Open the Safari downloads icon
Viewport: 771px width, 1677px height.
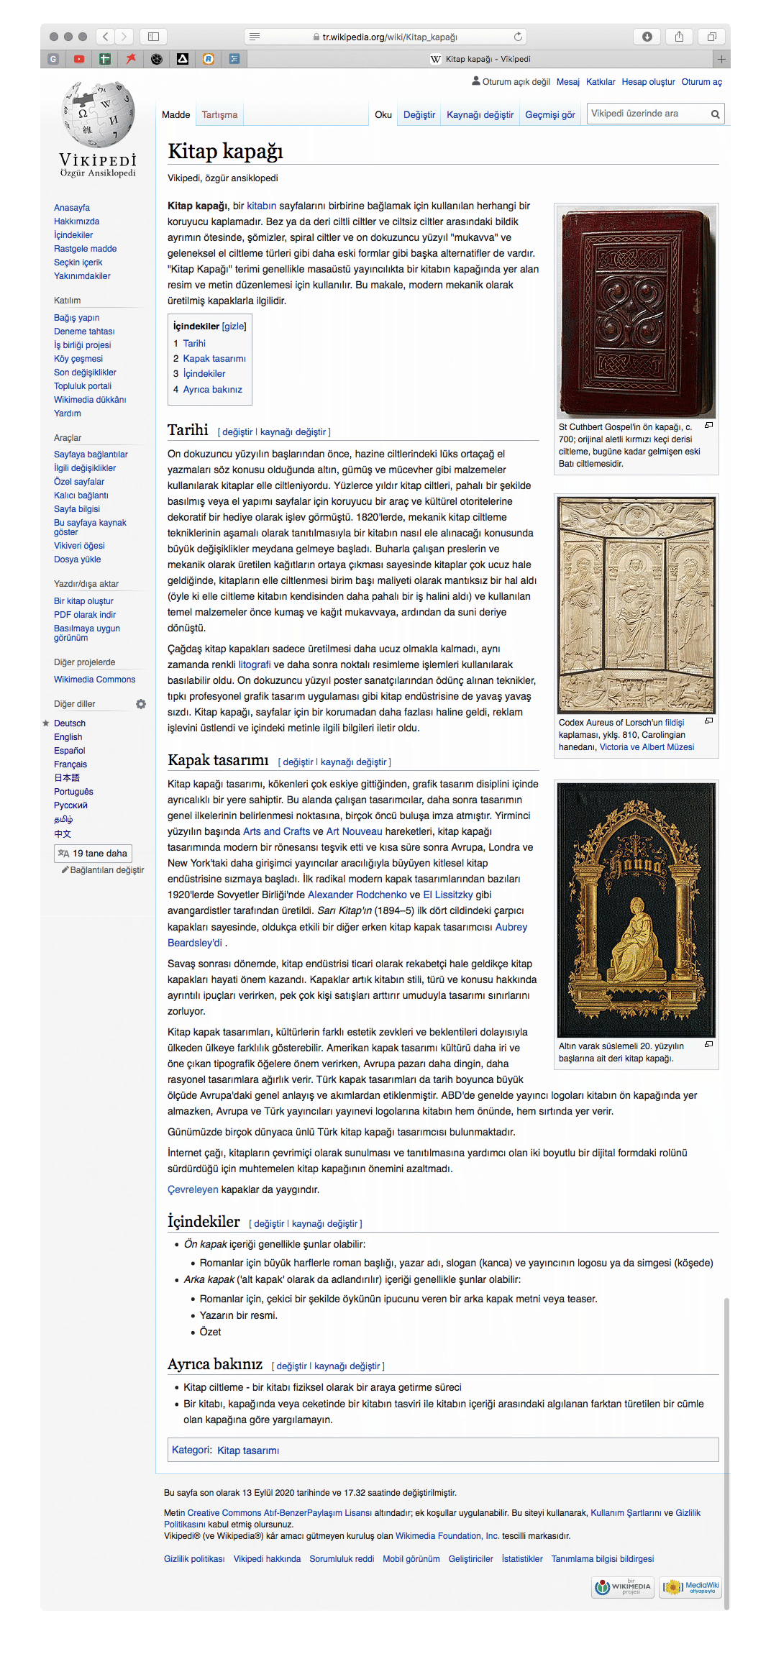click(x=647, y=37)
